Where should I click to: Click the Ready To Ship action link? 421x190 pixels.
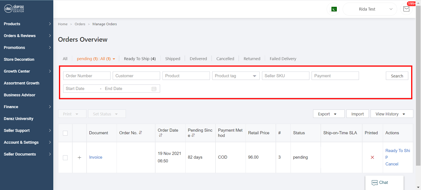coord(398,154)
